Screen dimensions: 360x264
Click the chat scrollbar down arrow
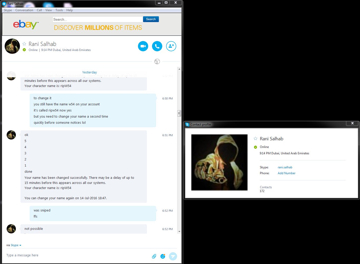(x=179, y=232)
